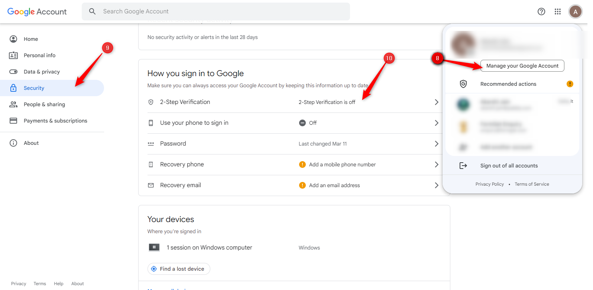This screenshot has height=290, width=593.
Task: Click the 'How you sign in to Google' heading
Action: tap(195, 74)
